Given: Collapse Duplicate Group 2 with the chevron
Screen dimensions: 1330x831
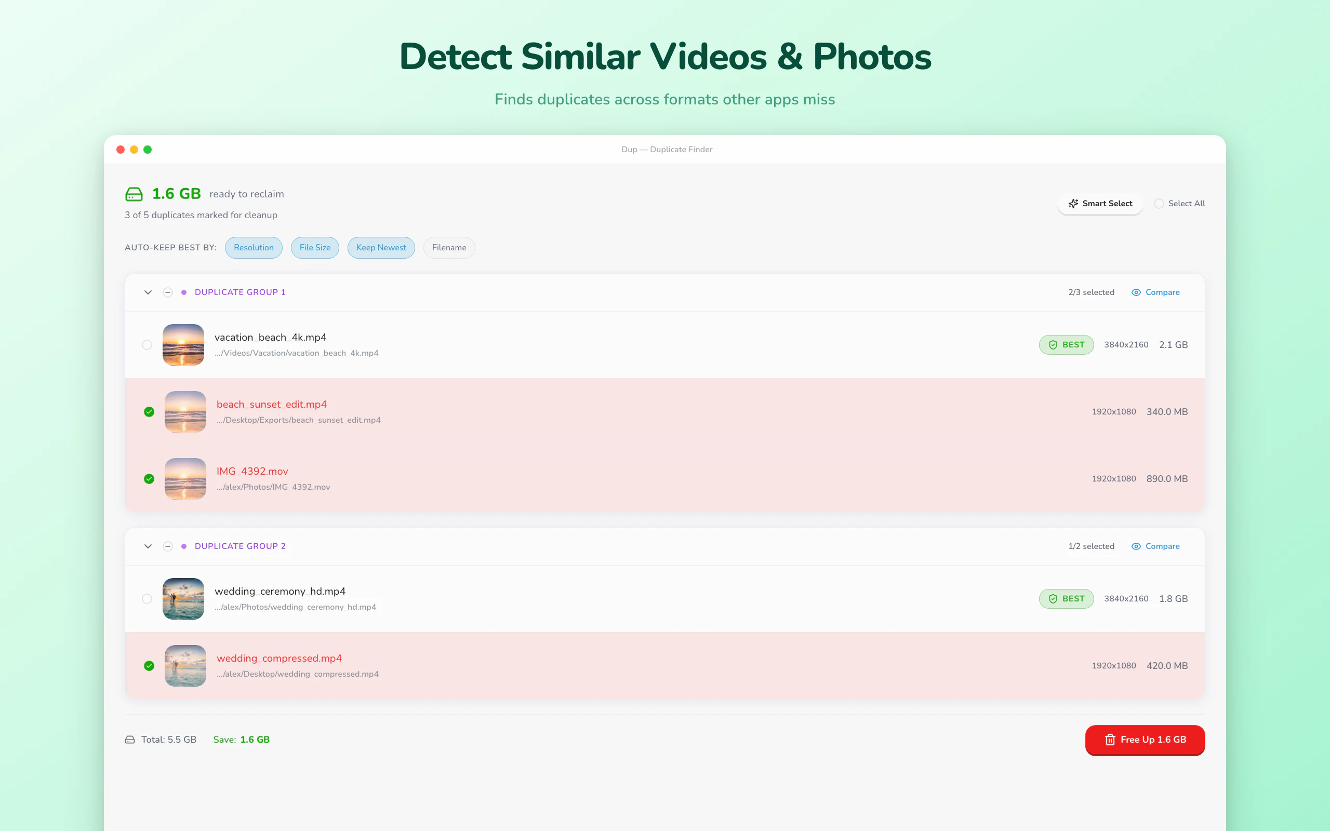Looking at the screenshot, I should click(x=148, y=546).
